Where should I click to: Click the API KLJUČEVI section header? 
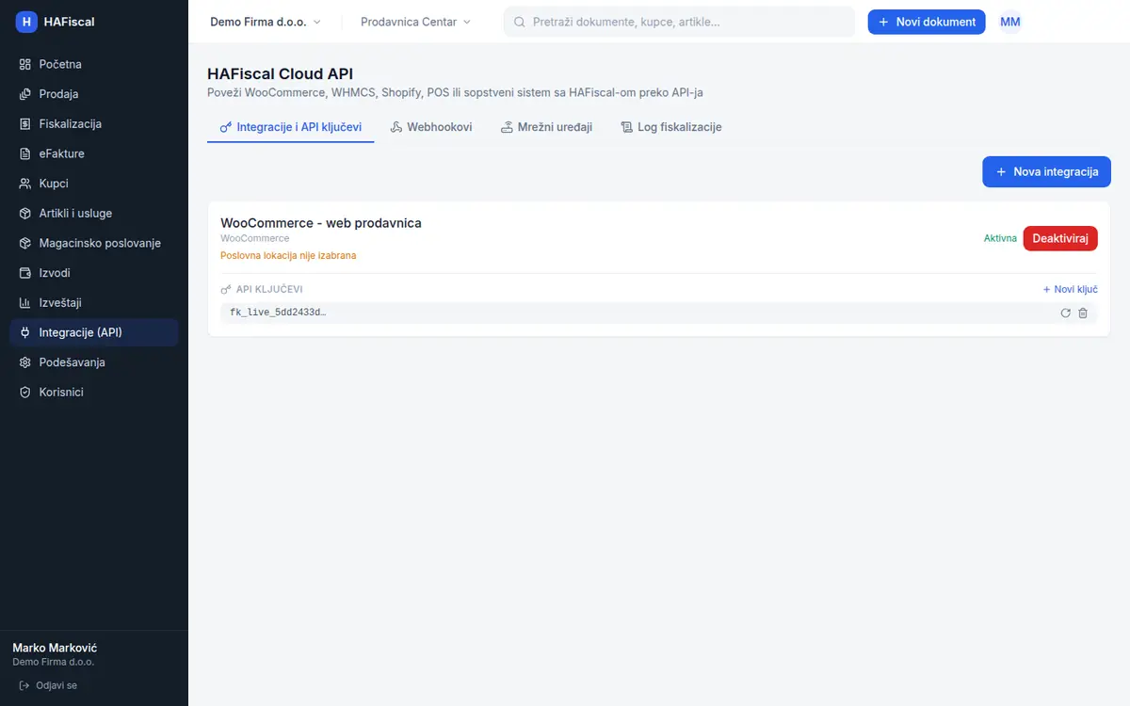pos(262,290)
